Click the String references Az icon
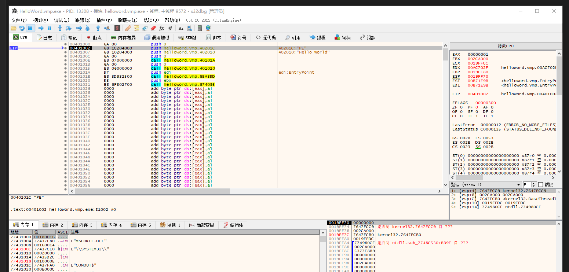Screen dimensions: 569x272 coord(181,28)
